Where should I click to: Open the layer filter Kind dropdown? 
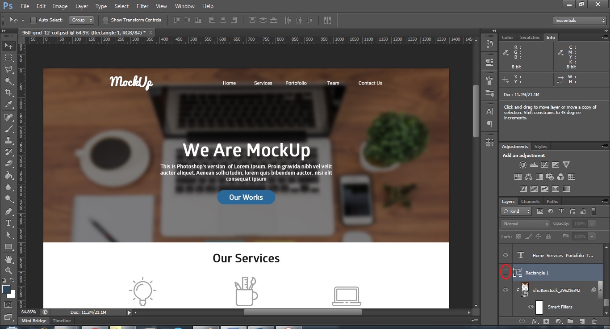click(x=516, y=211)
